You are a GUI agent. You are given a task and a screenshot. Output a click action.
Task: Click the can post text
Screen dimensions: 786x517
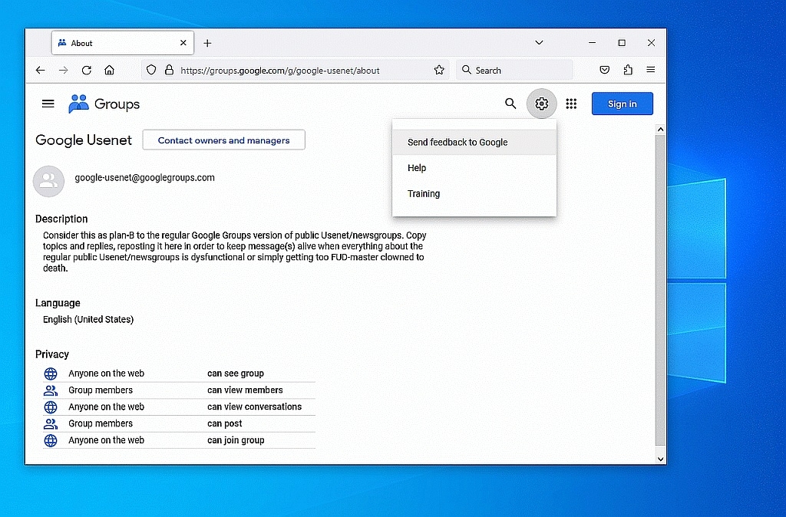tap(225, 424)
